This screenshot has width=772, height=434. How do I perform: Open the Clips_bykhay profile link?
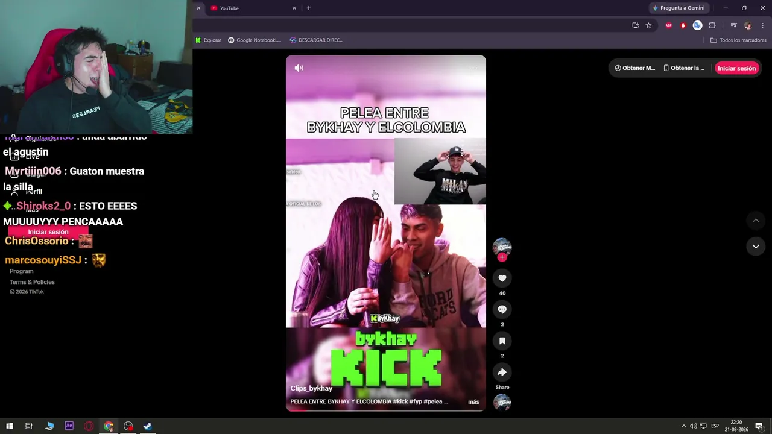pos(311,388)
